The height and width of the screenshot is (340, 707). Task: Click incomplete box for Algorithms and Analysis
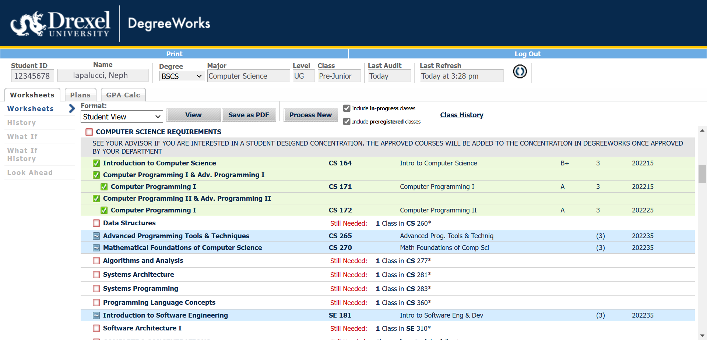[96, 261]
